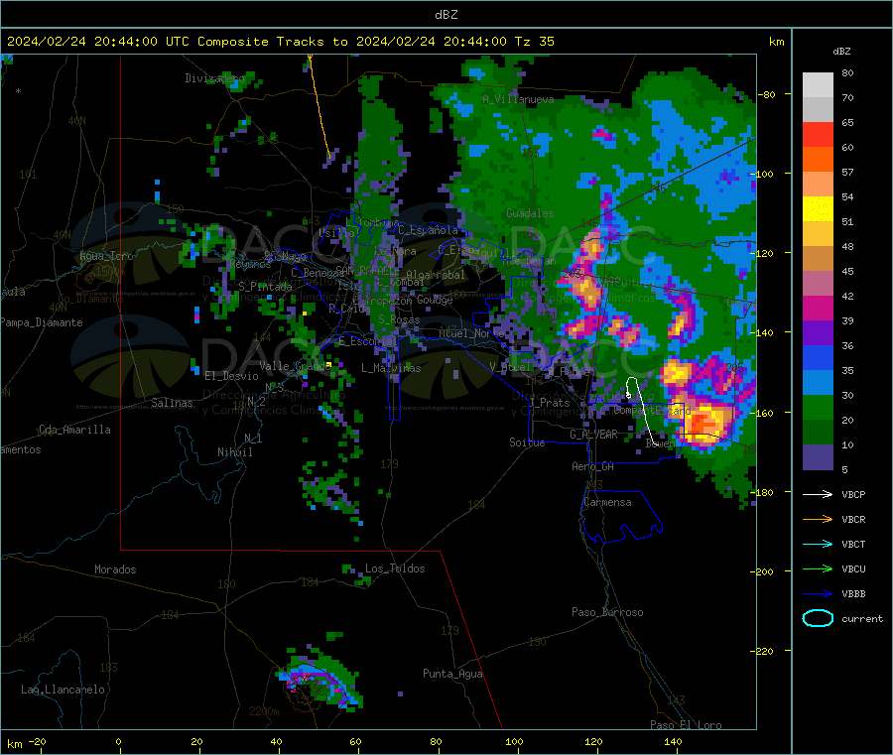This screenshot has width=893, height=755.
Task: Click the 'current' legend label text
Action: (x=862, y=619)
